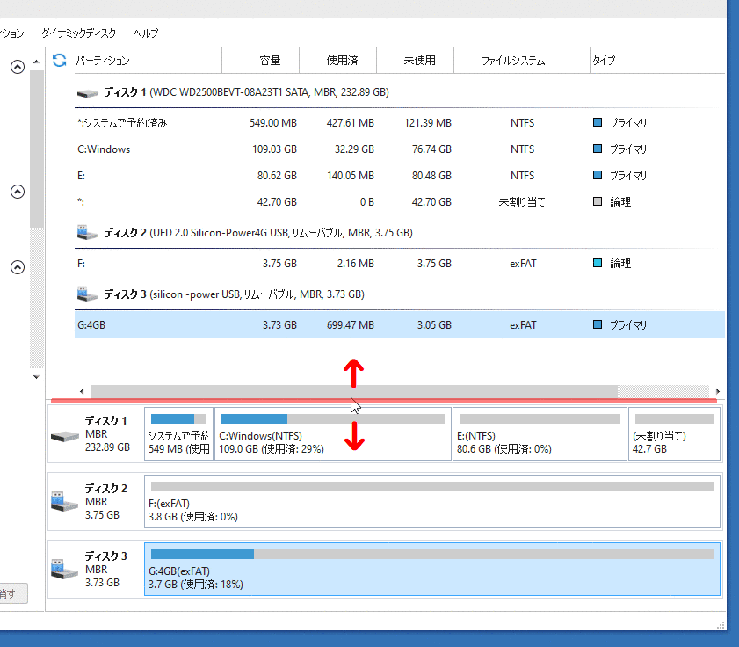The height and width of the screenshot is (647, 739).
Task: Select the F:(exFAT) block in disk map
Action: pyautogui.click(x=431, y=502)
